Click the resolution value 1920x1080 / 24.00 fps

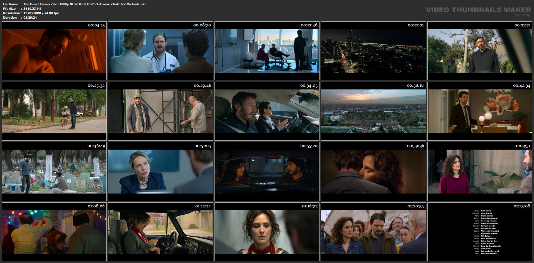[x=41, y=13]
